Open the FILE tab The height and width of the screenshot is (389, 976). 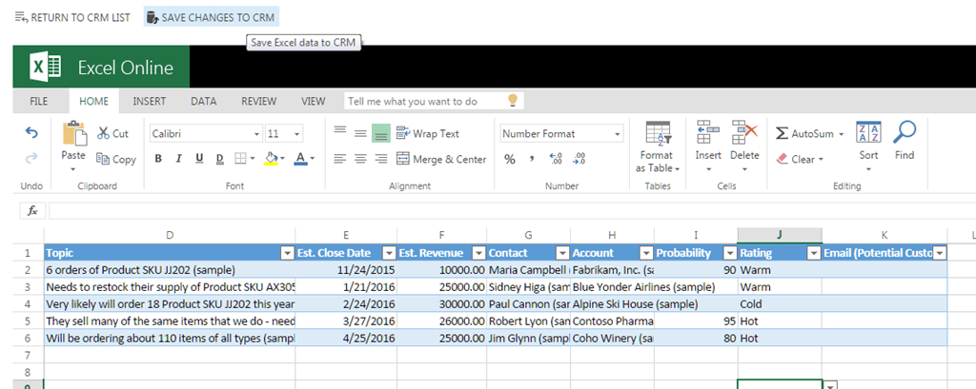pos(39,101)
